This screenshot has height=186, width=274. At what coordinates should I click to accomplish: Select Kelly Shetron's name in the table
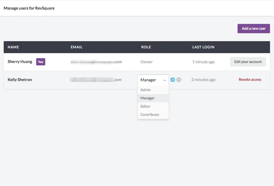click(x=20, y=79)
